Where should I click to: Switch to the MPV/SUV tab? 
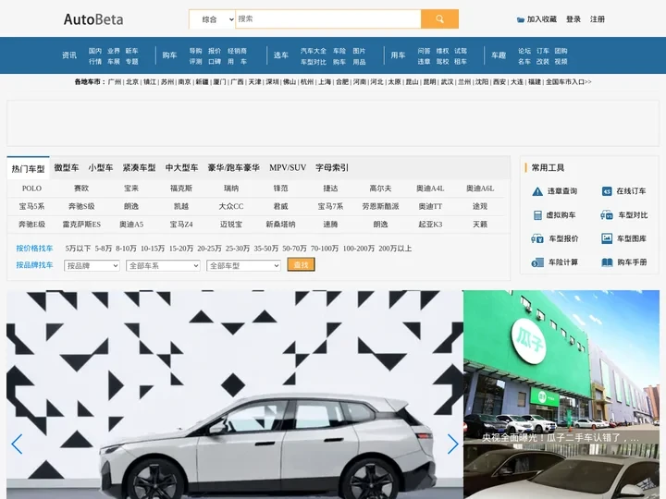[x=288, y=167]
